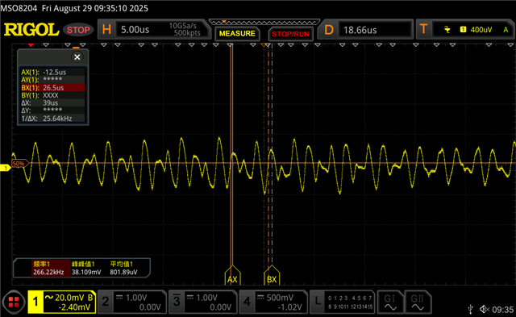Viewport: 516px width, 317px height.
Task: Select the AX cursor marker
Action: click(x=232, y=276)
